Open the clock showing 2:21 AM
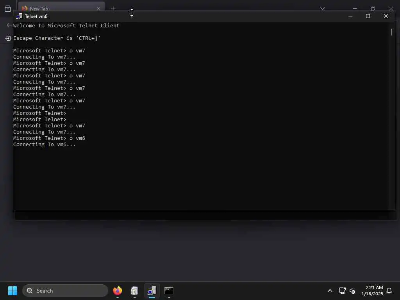The height and width of the screenshot is (300, 400). (x=372, y=291)
